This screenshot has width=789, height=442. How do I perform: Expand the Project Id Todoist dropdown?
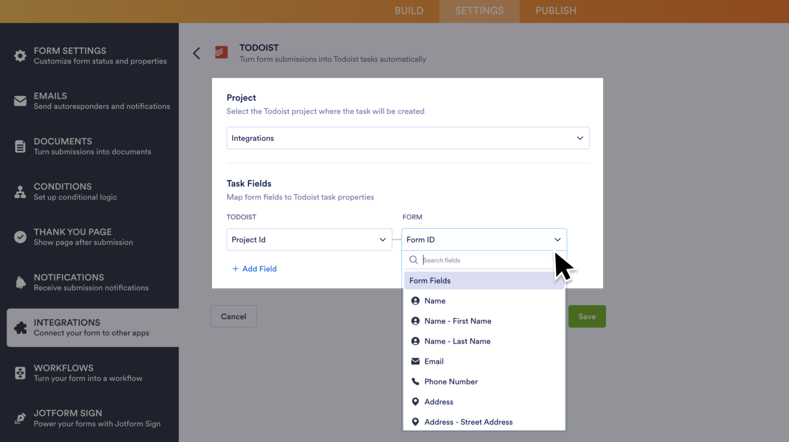tap(309, 240)
